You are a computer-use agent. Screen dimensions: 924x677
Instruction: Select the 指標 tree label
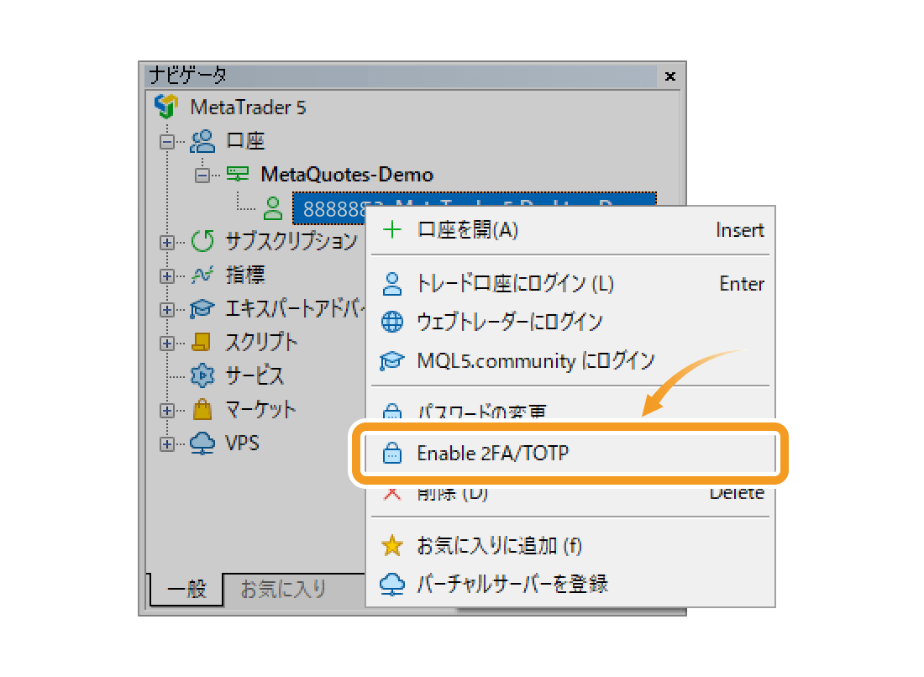pos(246,276)
